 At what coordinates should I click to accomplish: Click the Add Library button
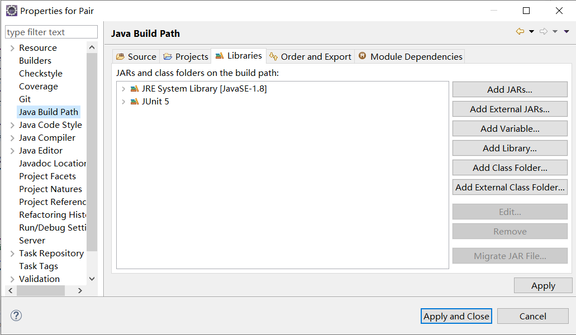tap(510, 148)
